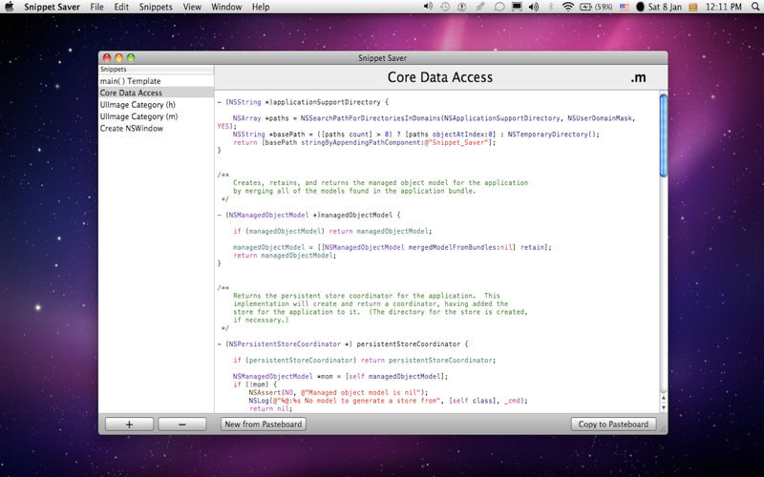Click the Core Data Access title field

[440, 77]
